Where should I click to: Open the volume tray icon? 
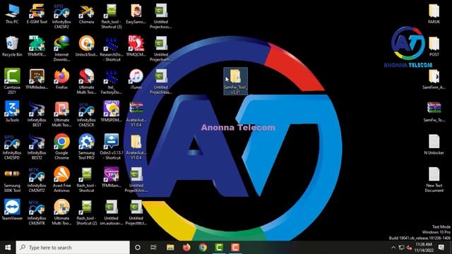click(409, 248)
